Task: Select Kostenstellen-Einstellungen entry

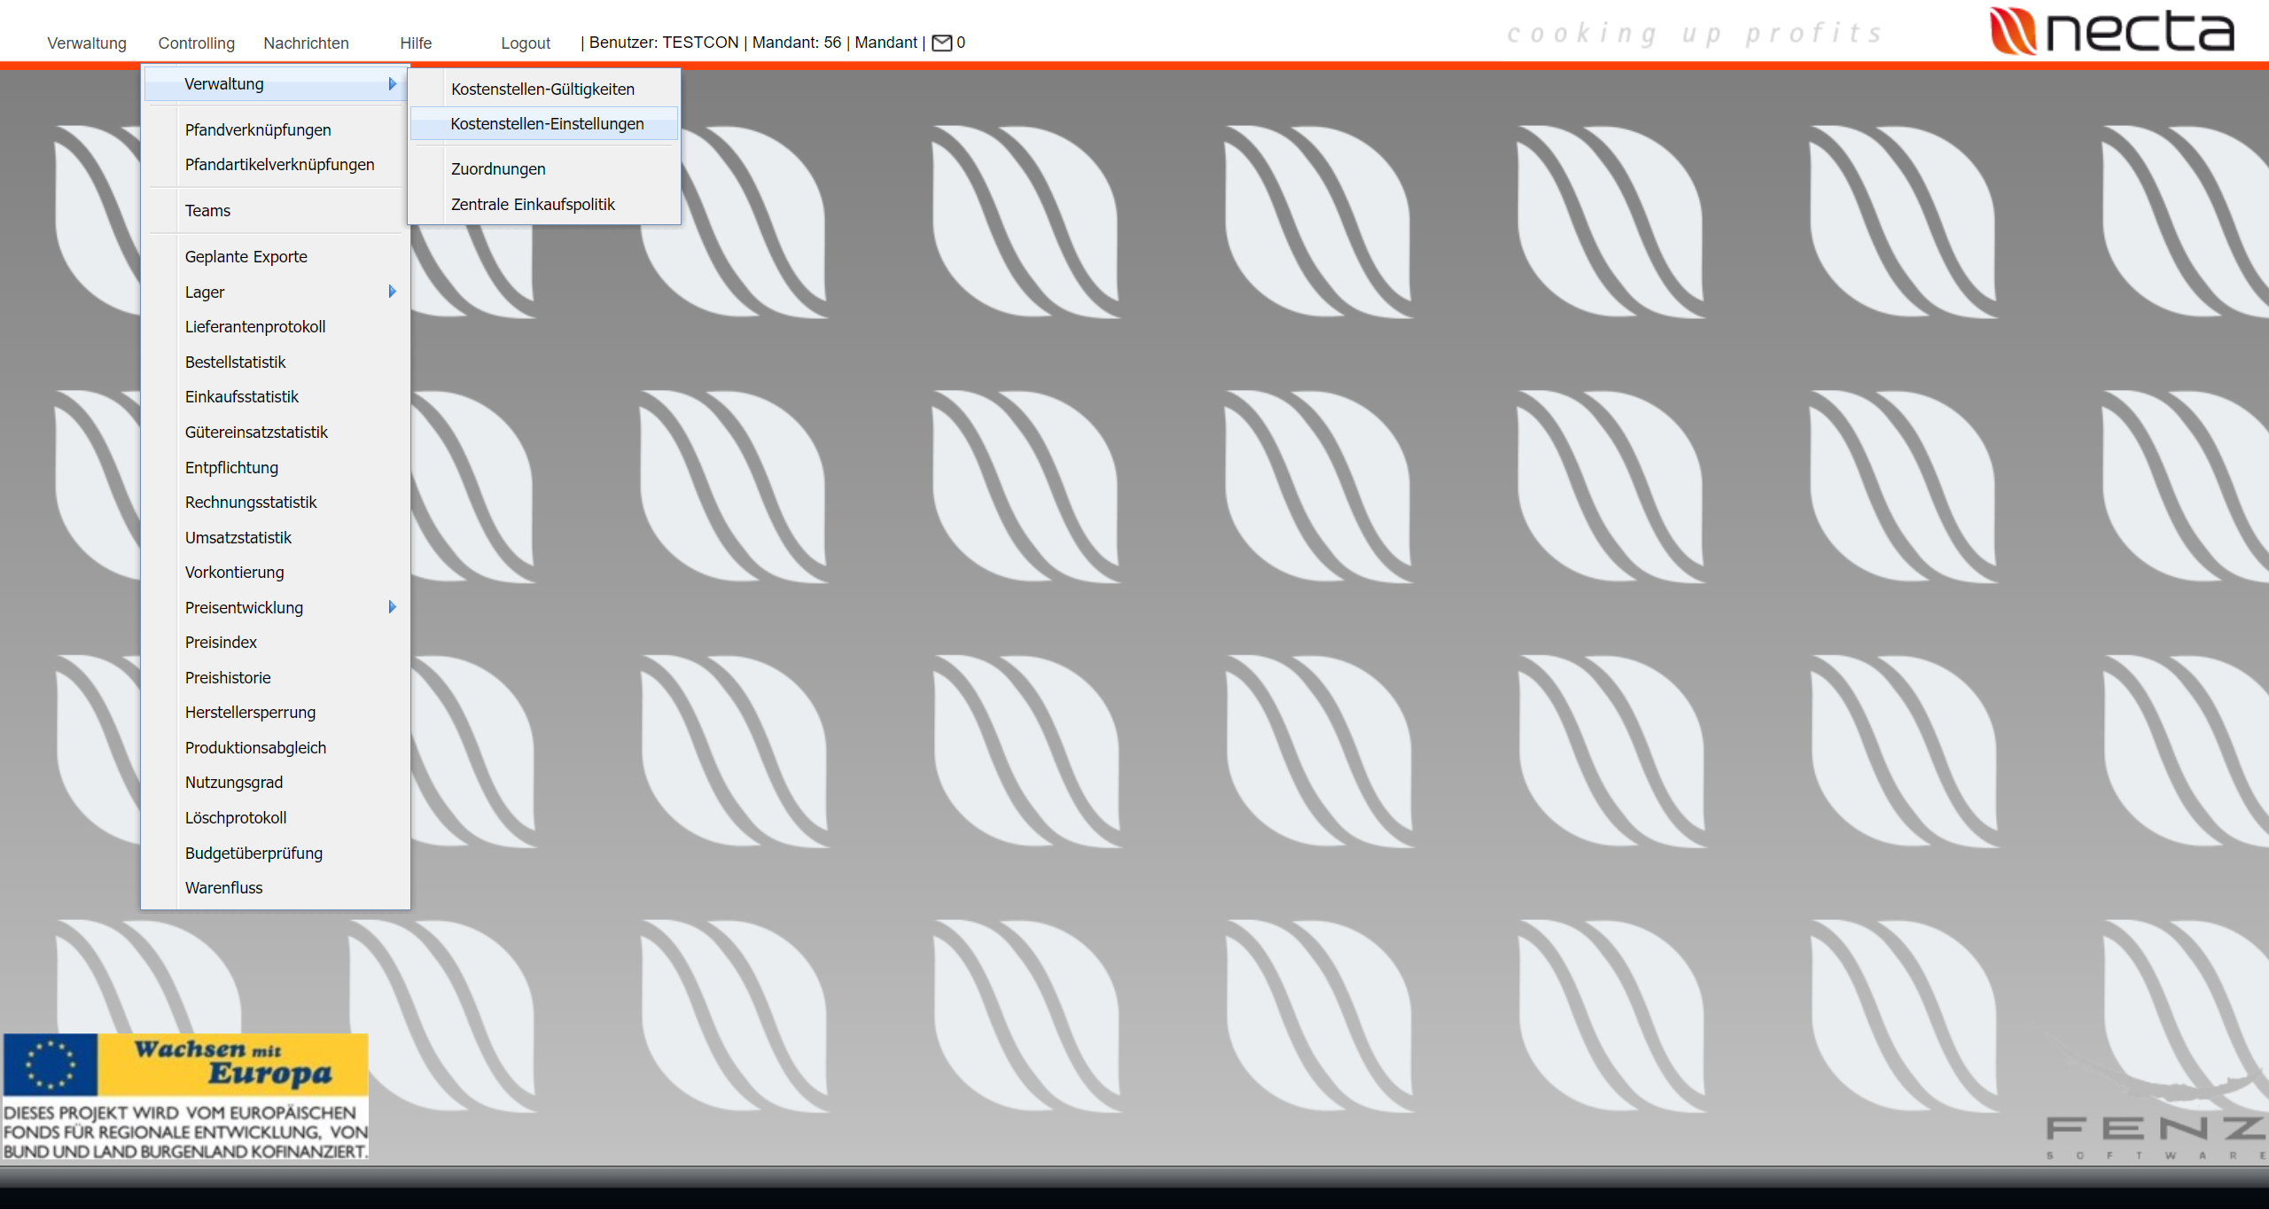Action: coord(547,124)
